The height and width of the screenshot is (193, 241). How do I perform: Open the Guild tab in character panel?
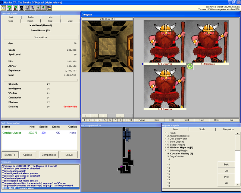pos(70,21)
